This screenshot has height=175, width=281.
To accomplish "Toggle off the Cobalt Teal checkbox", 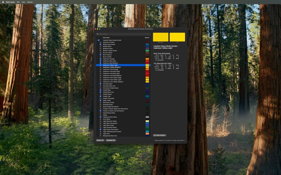I will tap(100, 96).
